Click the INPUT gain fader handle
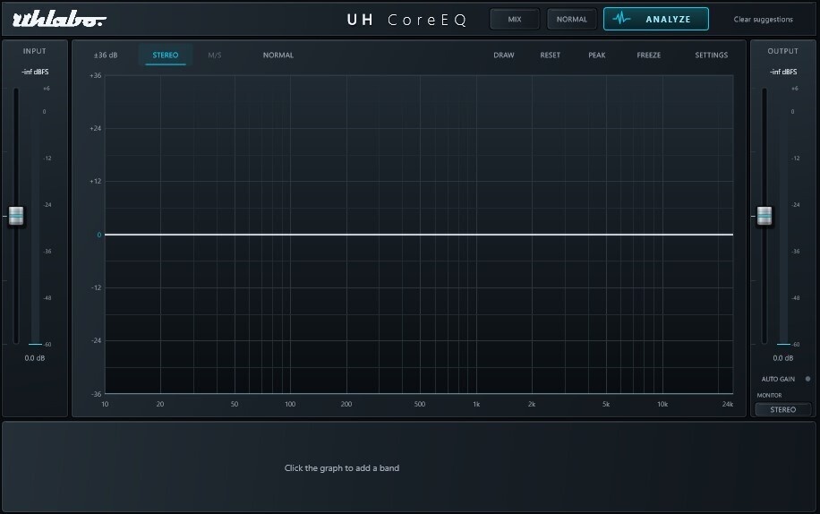This screenshot has height=514, width=820. [x=16, y=216]
